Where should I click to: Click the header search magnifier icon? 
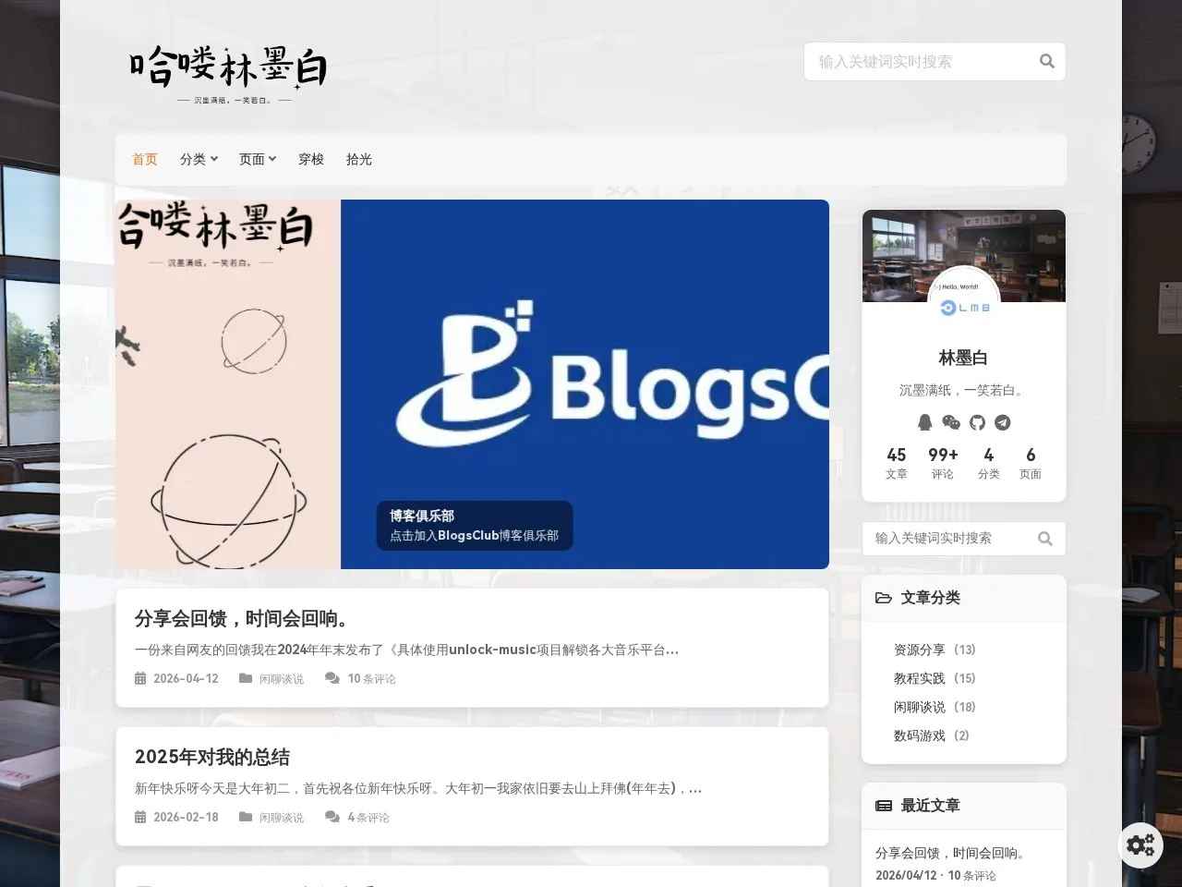[x=1046, y=61]
